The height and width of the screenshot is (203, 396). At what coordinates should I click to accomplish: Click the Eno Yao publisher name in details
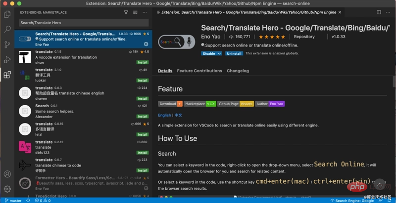[x=211, y=37]
